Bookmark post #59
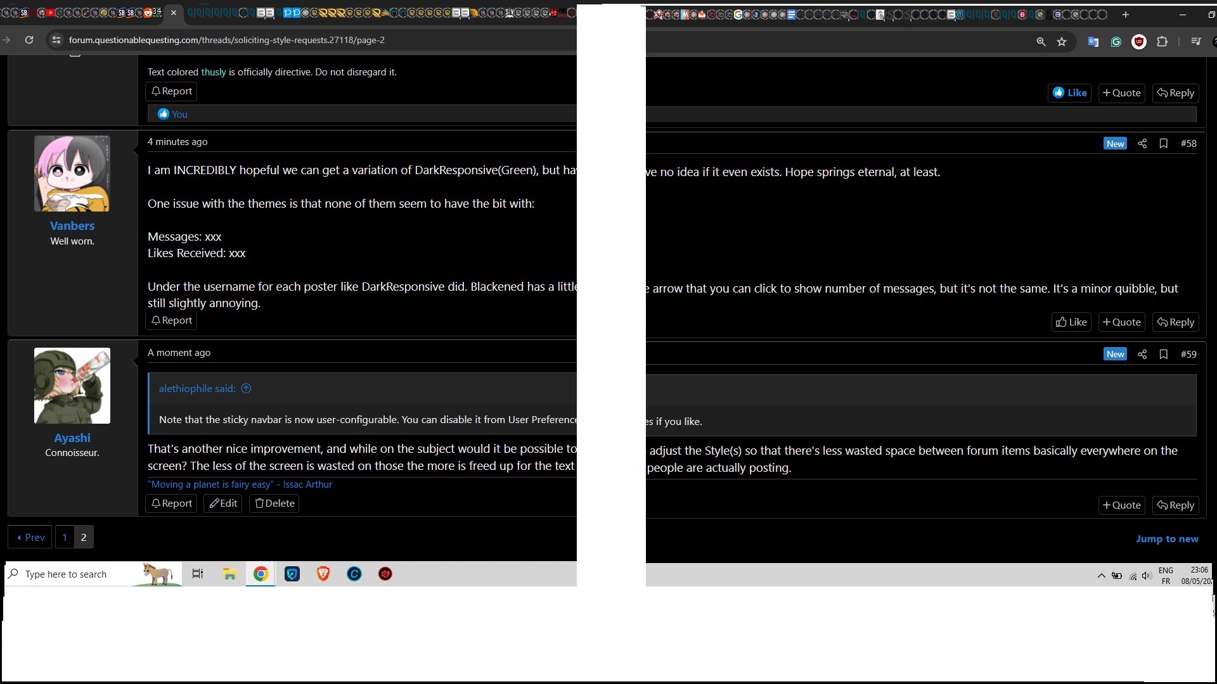Image resolution: width=1217 pixels, height=684 pixels. point(1164,355)
